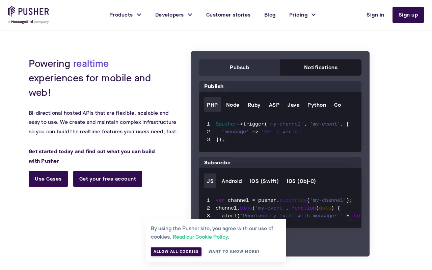Select the ASP publish language tab
432x270 pixels.
pyautogui.click(x=274, y=105)
